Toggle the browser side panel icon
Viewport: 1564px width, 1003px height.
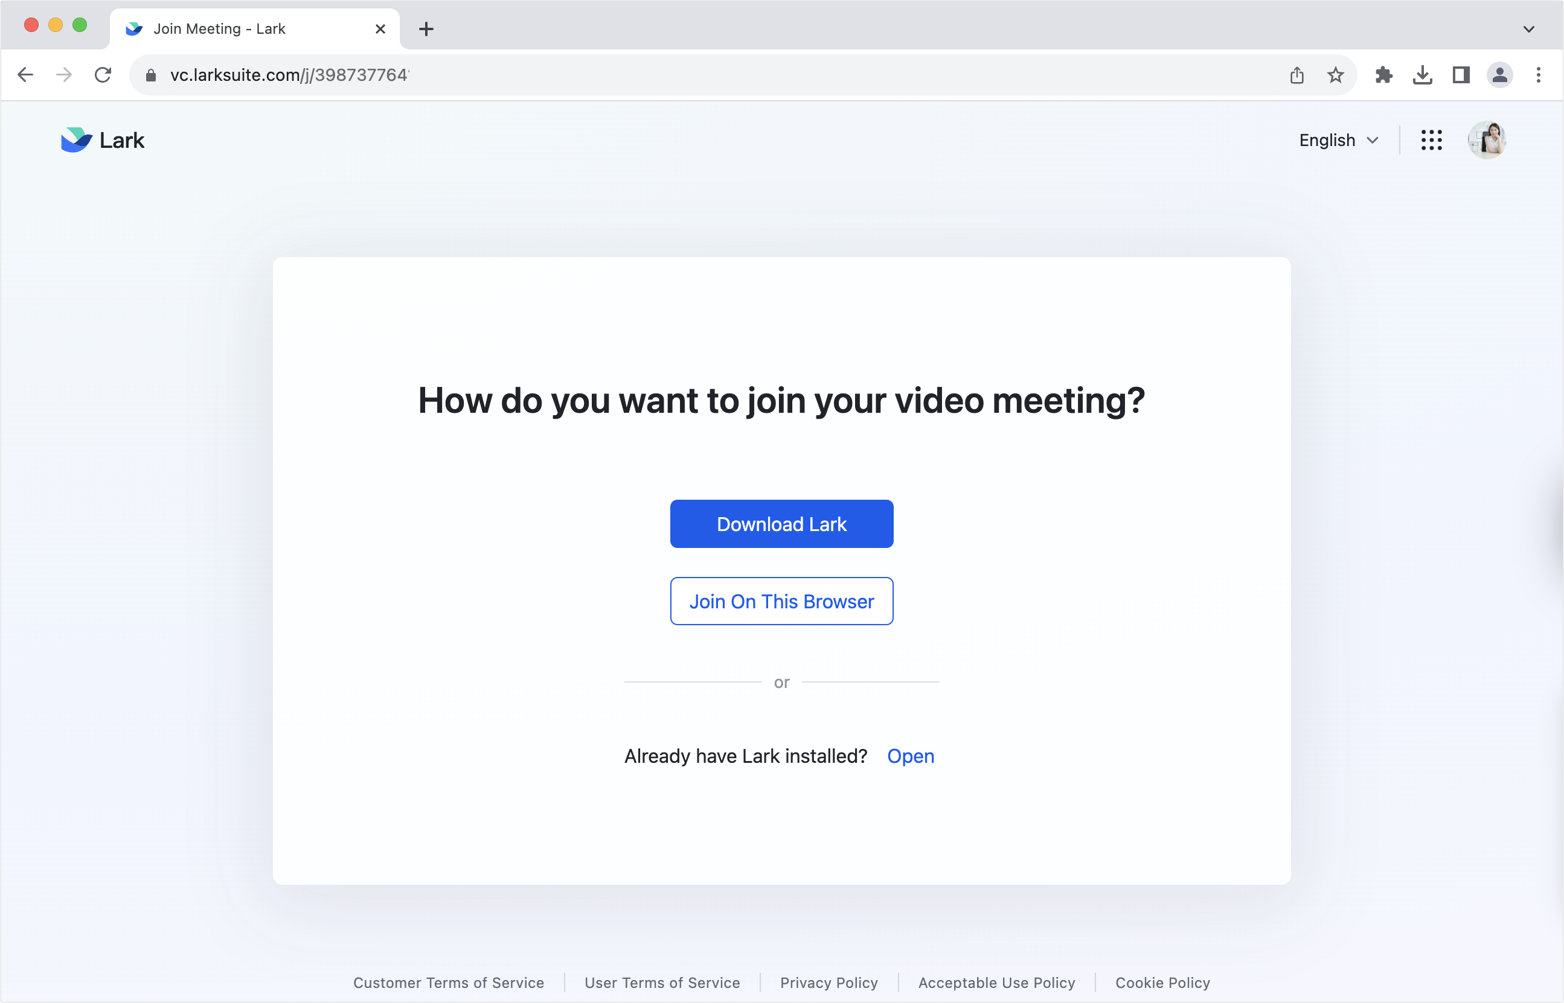(x=1461, y=75)
